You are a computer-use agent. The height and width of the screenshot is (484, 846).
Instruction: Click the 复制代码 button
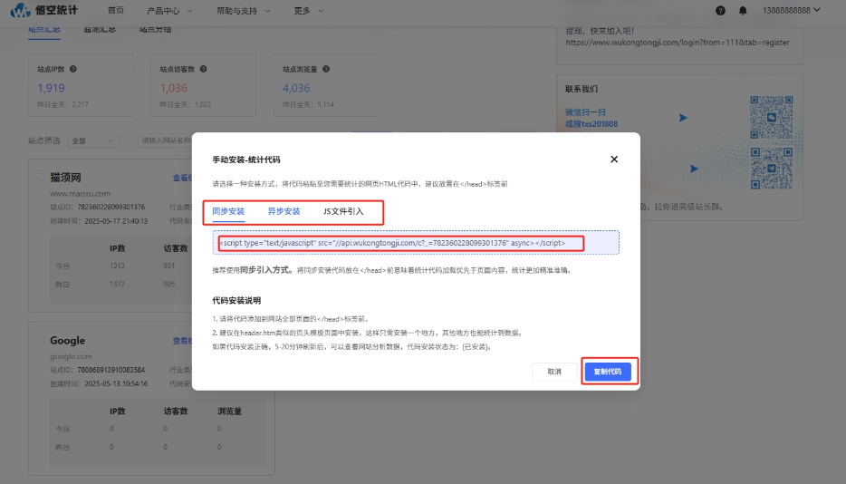(608, 372)
